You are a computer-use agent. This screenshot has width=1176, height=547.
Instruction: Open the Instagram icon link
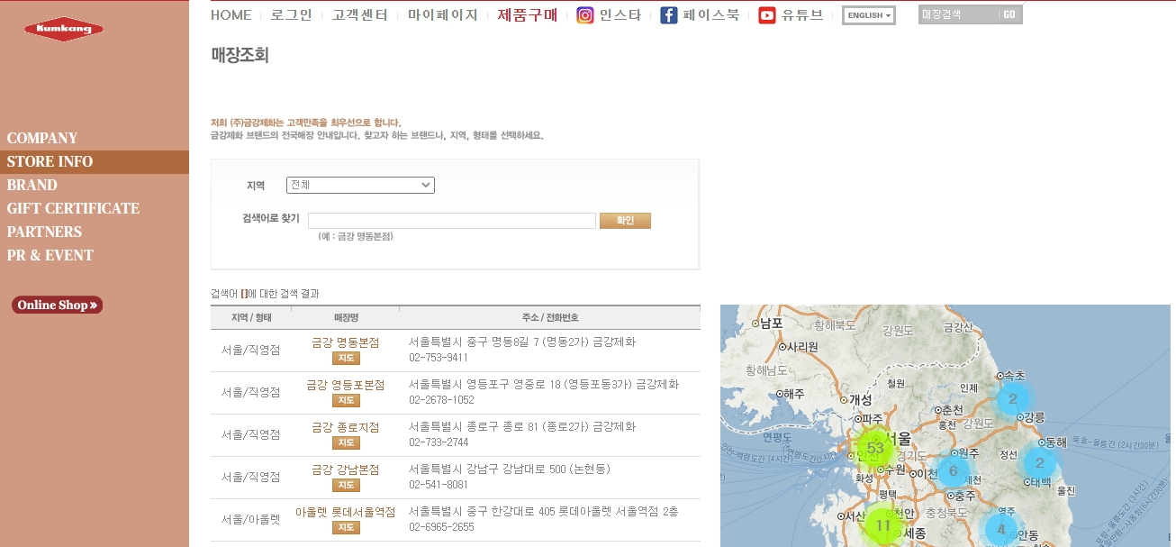click(585, 15)
